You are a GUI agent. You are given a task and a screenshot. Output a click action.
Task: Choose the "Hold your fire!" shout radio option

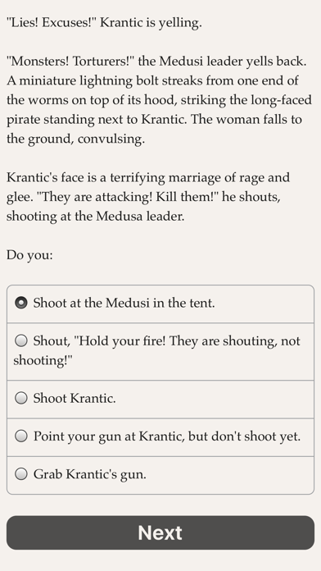click(21, 340)
